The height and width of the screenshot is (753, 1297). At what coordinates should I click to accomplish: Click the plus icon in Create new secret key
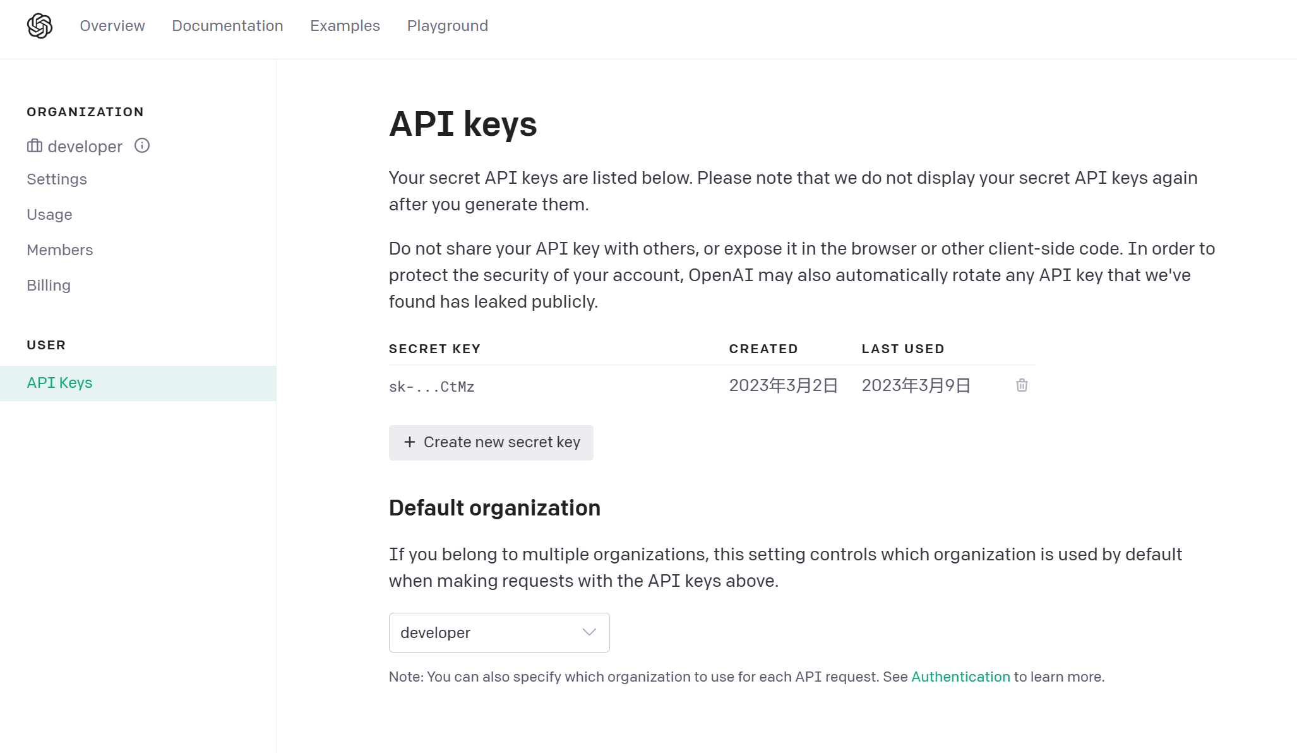(x=410, y=442)
